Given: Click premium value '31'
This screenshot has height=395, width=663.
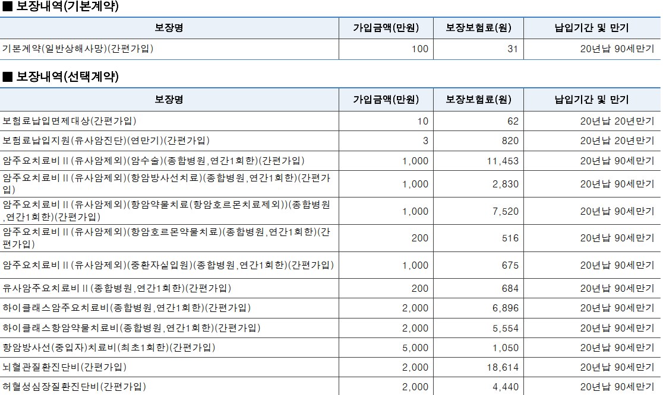Looking at the screenshot, I should (x=513, y=49).
